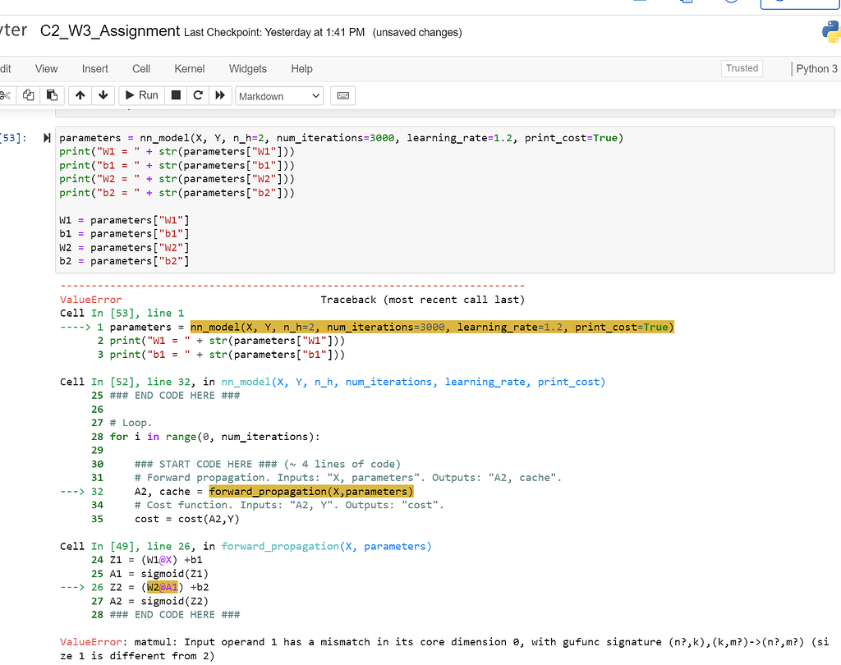841x665 pixels.
Task: Interrupt the kernel with stop icon
Action: pyautogui.click(x=175, y=95)
